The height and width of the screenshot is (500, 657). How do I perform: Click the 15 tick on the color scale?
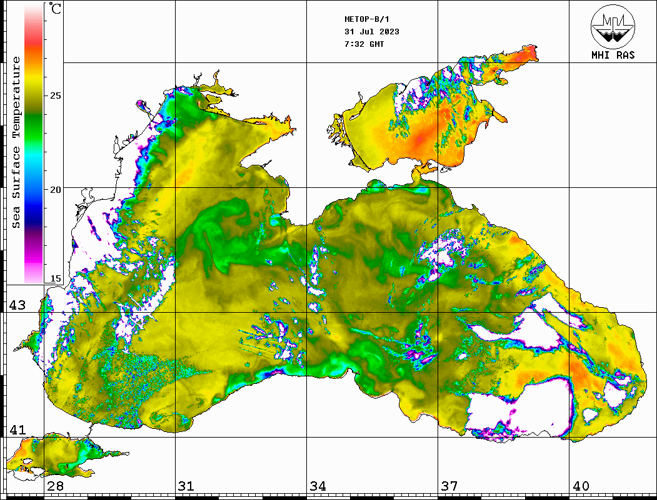55,278
